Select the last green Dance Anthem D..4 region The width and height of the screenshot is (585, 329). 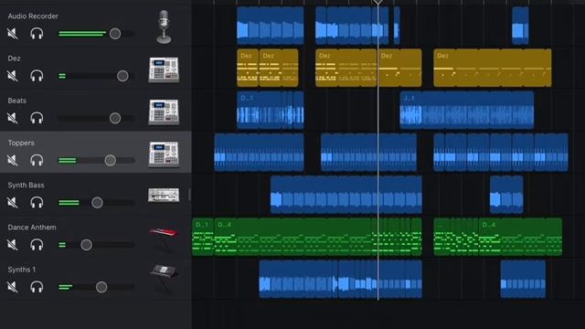(x=520, y=237)
